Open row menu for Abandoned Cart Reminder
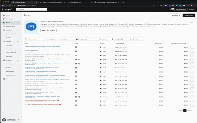The width and height of the screenshot is (197, 123). pyautogui.click(x=192, y=97)
